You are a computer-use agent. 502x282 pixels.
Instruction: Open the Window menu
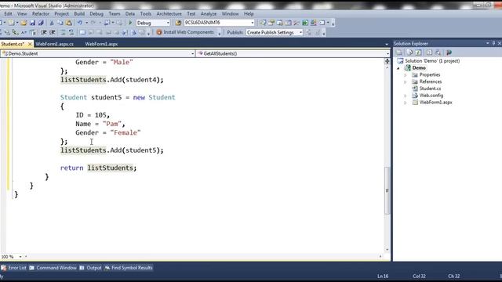pyautogui.click(x=230, y=14)
